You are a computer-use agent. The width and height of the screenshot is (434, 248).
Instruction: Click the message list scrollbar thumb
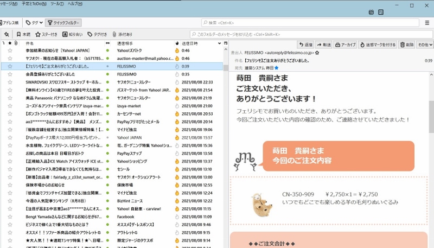[226, 68]
